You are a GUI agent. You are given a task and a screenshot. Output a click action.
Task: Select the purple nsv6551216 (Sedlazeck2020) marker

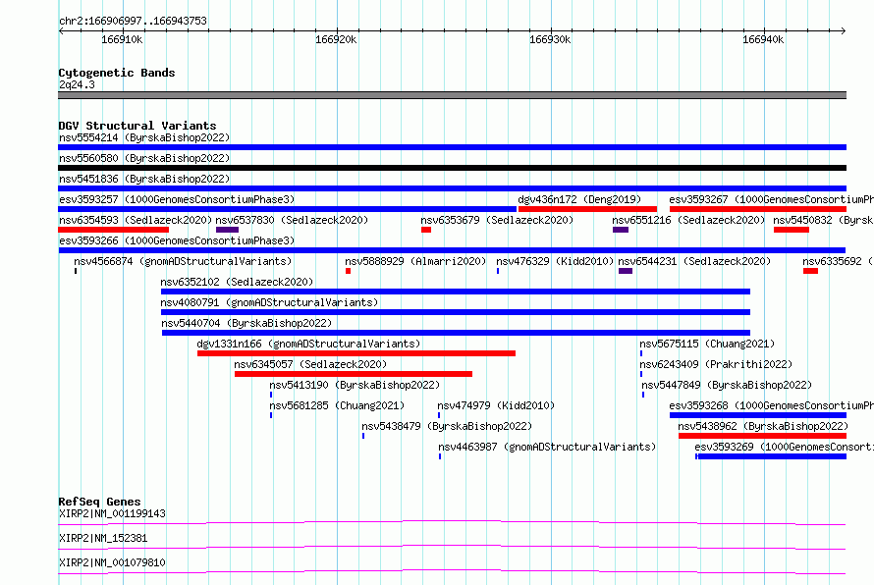click(621, 230)
